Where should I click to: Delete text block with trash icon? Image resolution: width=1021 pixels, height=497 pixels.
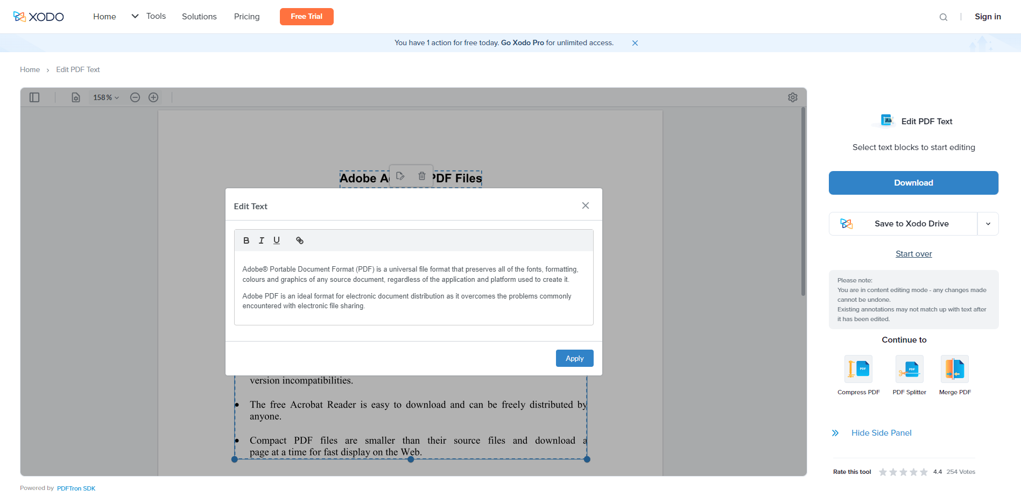(422, 176)
